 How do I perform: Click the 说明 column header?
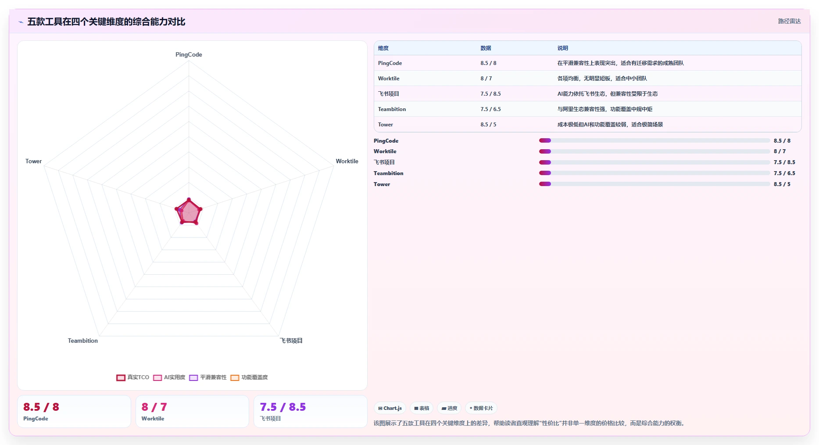click(562, 48)
